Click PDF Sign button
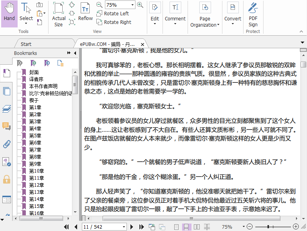 tap(253, 15)
